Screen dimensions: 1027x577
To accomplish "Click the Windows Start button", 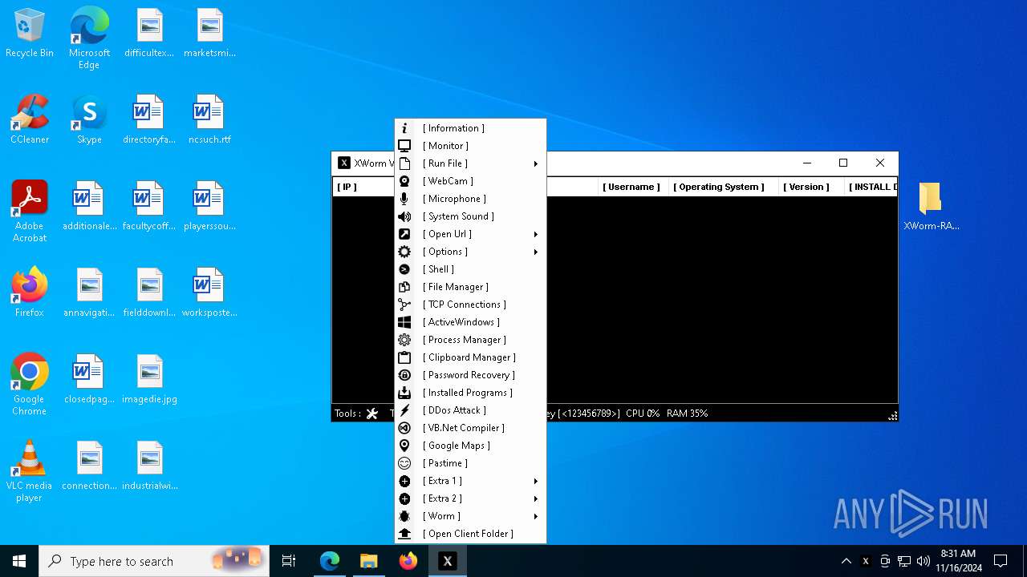I will coord(19,561).
